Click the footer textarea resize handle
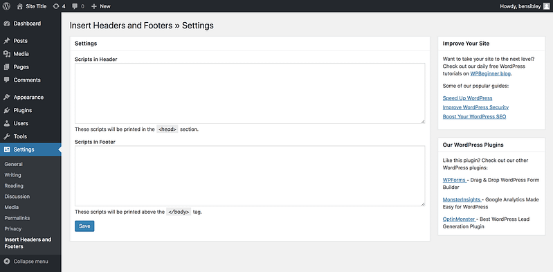Screen dimensions: 553x272 [x=423, y=204]
